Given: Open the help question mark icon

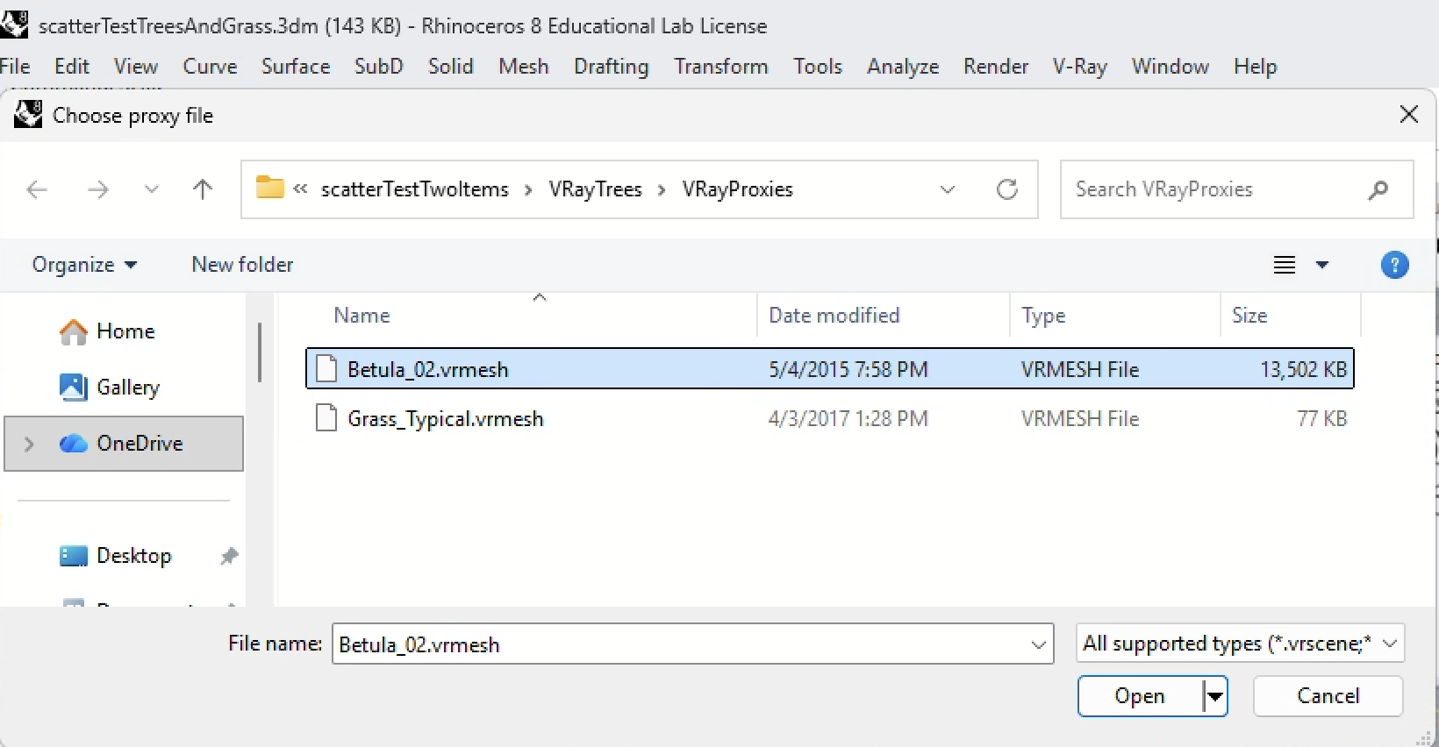Looking at the screenshot, I should pos(1394,265).
